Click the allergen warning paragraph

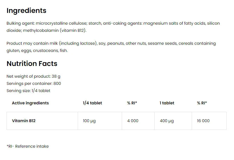tap(111, 44)
